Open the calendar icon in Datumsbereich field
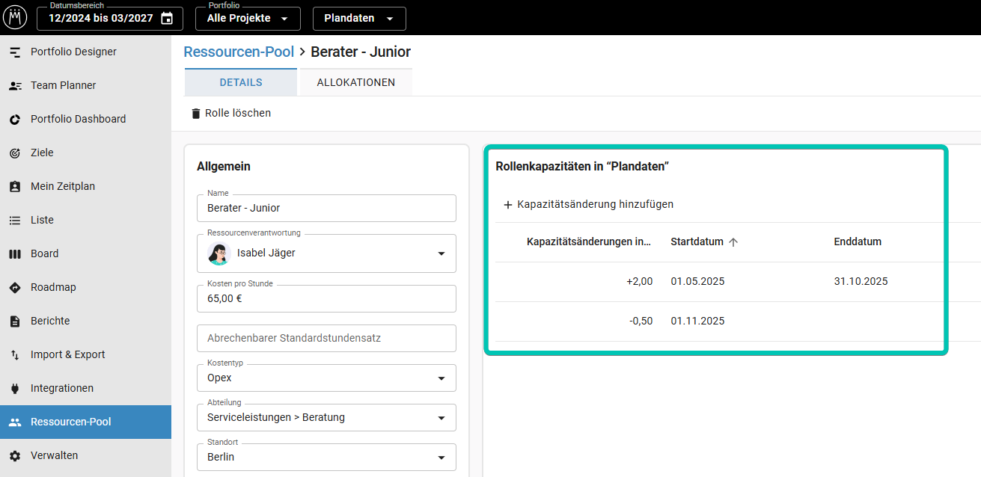 pos(167,19)
